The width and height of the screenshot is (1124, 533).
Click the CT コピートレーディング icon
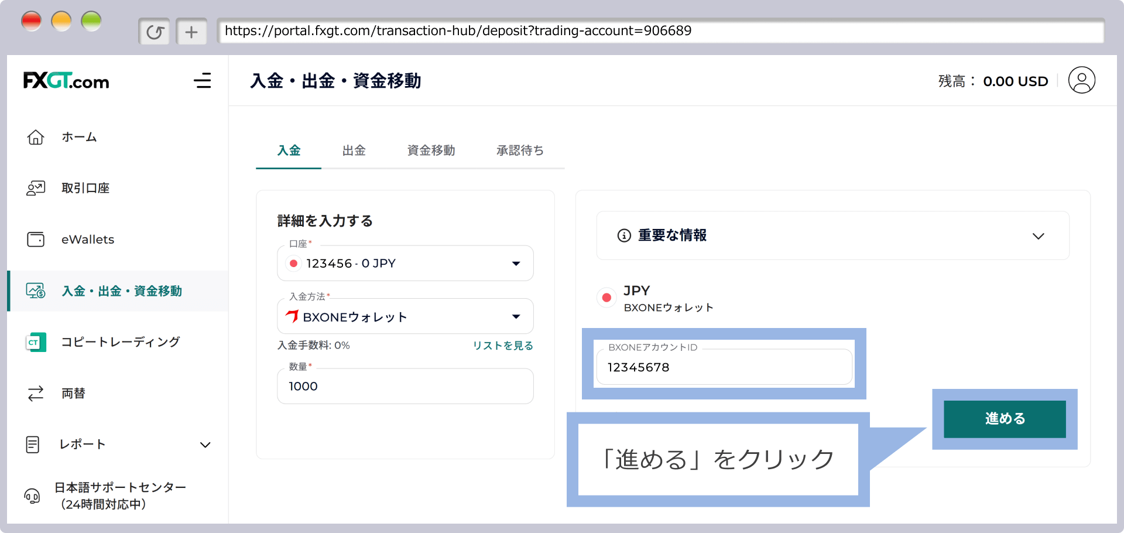point(36,342)
